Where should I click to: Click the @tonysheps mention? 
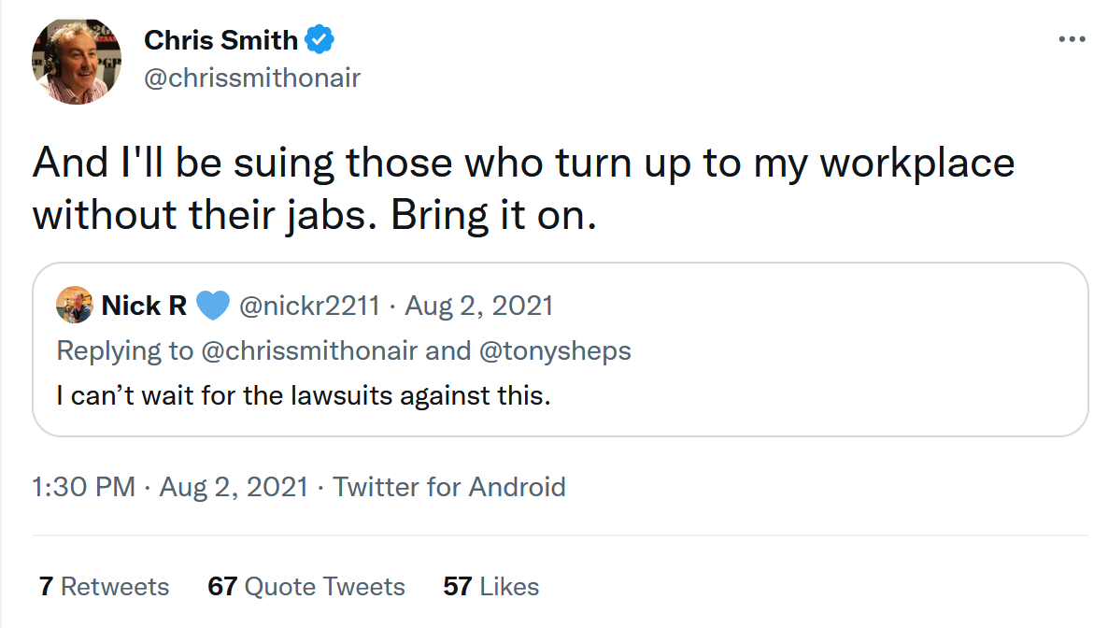point(555,350)
